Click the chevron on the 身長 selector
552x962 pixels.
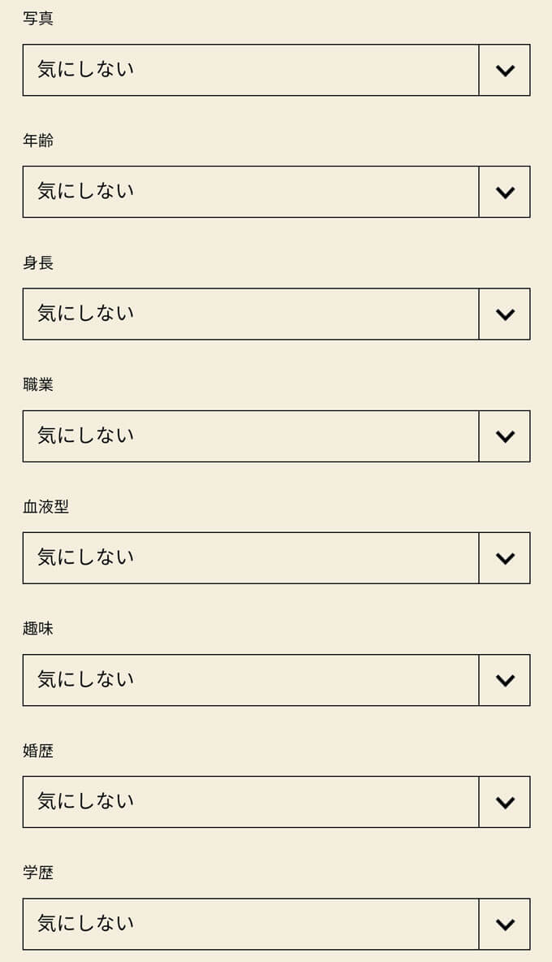(504, 314)
